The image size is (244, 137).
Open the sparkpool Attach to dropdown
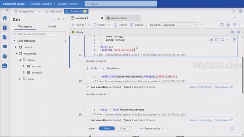180,25
